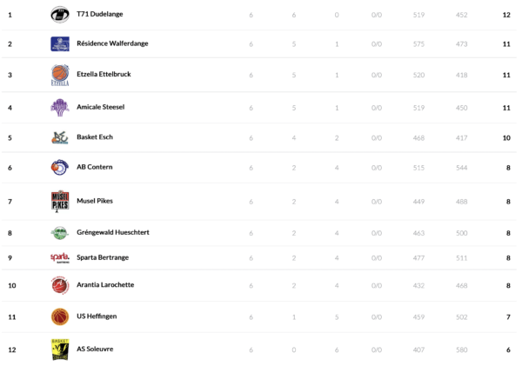Screen dimensions: 522x366
Task: Click the AS Soleuvre team logo
Action: click(59, 349)
